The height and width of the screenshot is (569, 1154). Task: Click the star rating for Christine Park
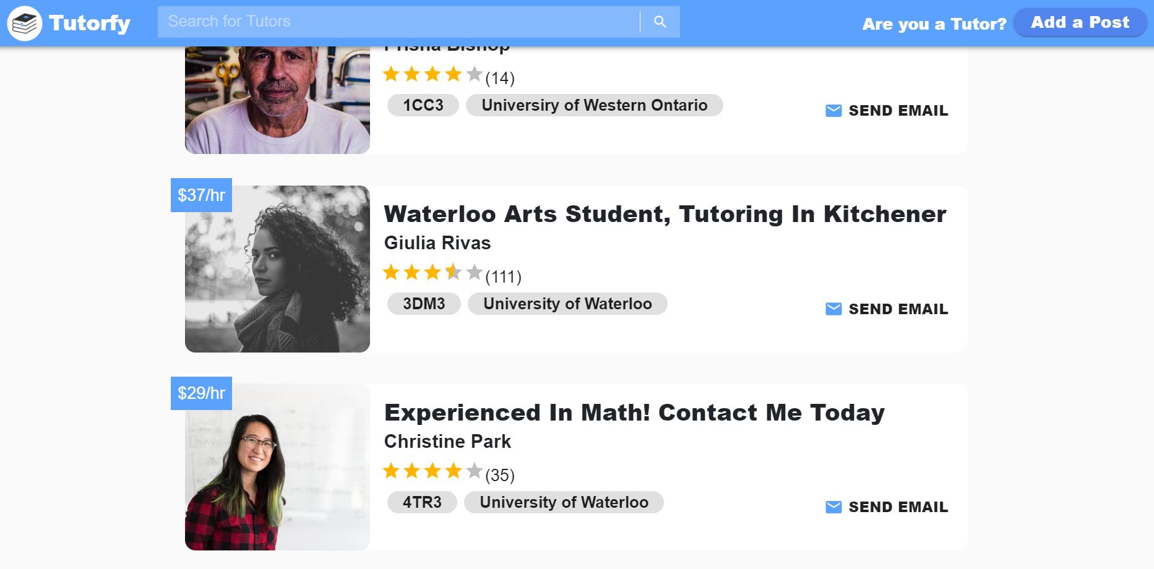433,471
